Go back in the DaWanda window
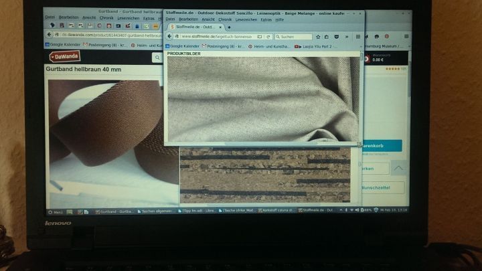Image resolution: width=482 pixels, height=271 pixels. [x=49, y=34]
